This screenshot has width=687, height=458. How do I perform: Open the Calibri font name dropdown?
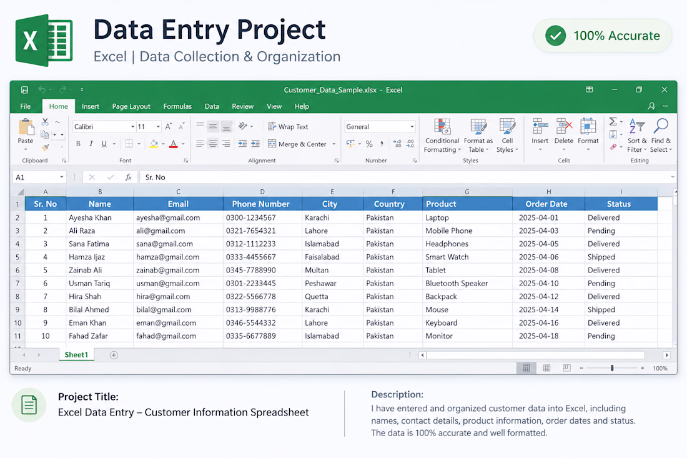tap(133, 127)
